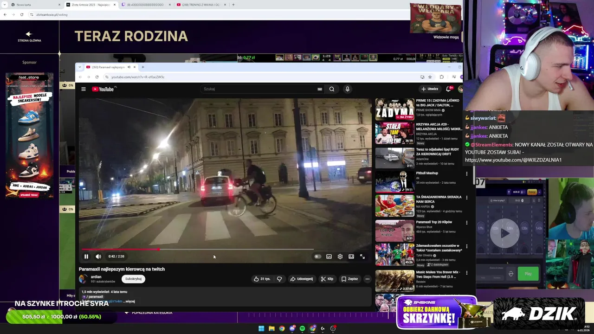The height and width of the screenshot is (334, 594).
Task: Go back in YouTube browser window
Action: (x=80, y=77)
